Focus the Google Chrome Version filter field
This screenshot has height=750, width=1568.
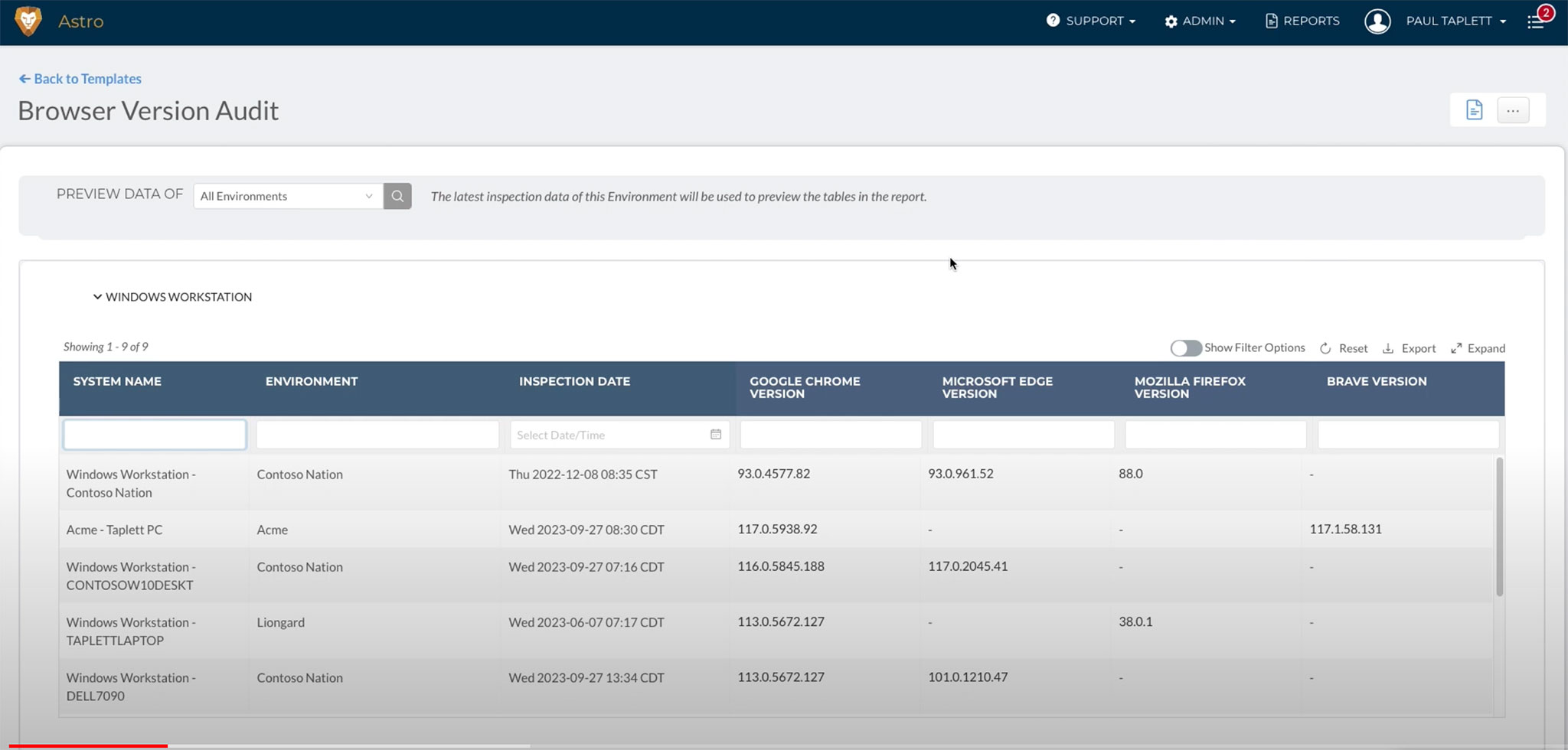pos(831,435)
